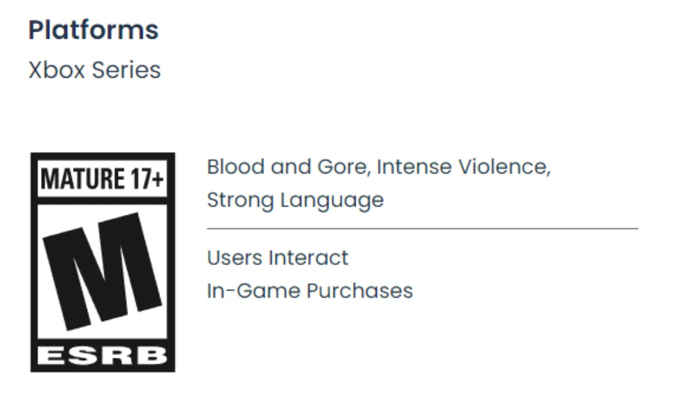Select the Xbox Series platform text
Viewport: 674px width, 403px height.
coord(94,70)
